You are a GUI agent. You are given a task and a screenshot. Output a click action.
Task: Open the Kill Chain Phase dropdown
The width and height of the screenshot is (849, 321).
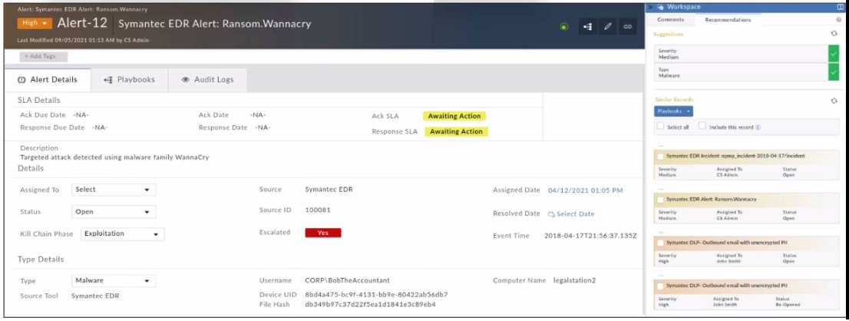click(122, 234)
